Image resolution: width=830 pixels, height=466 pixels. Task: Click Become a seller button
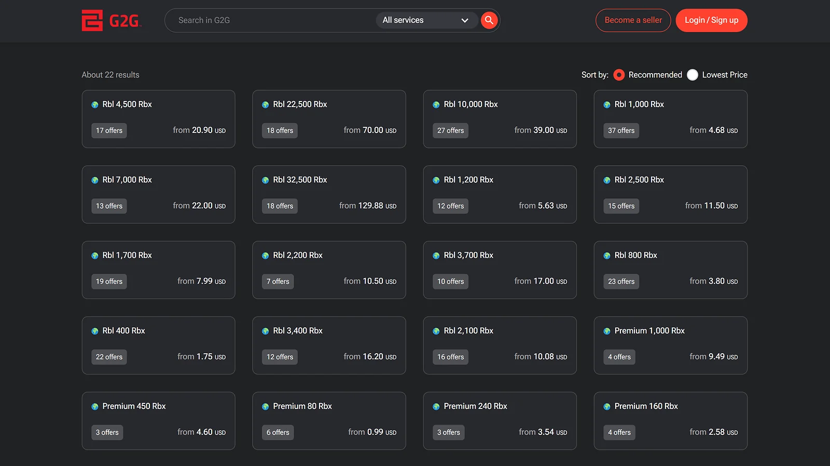[633, 20]
